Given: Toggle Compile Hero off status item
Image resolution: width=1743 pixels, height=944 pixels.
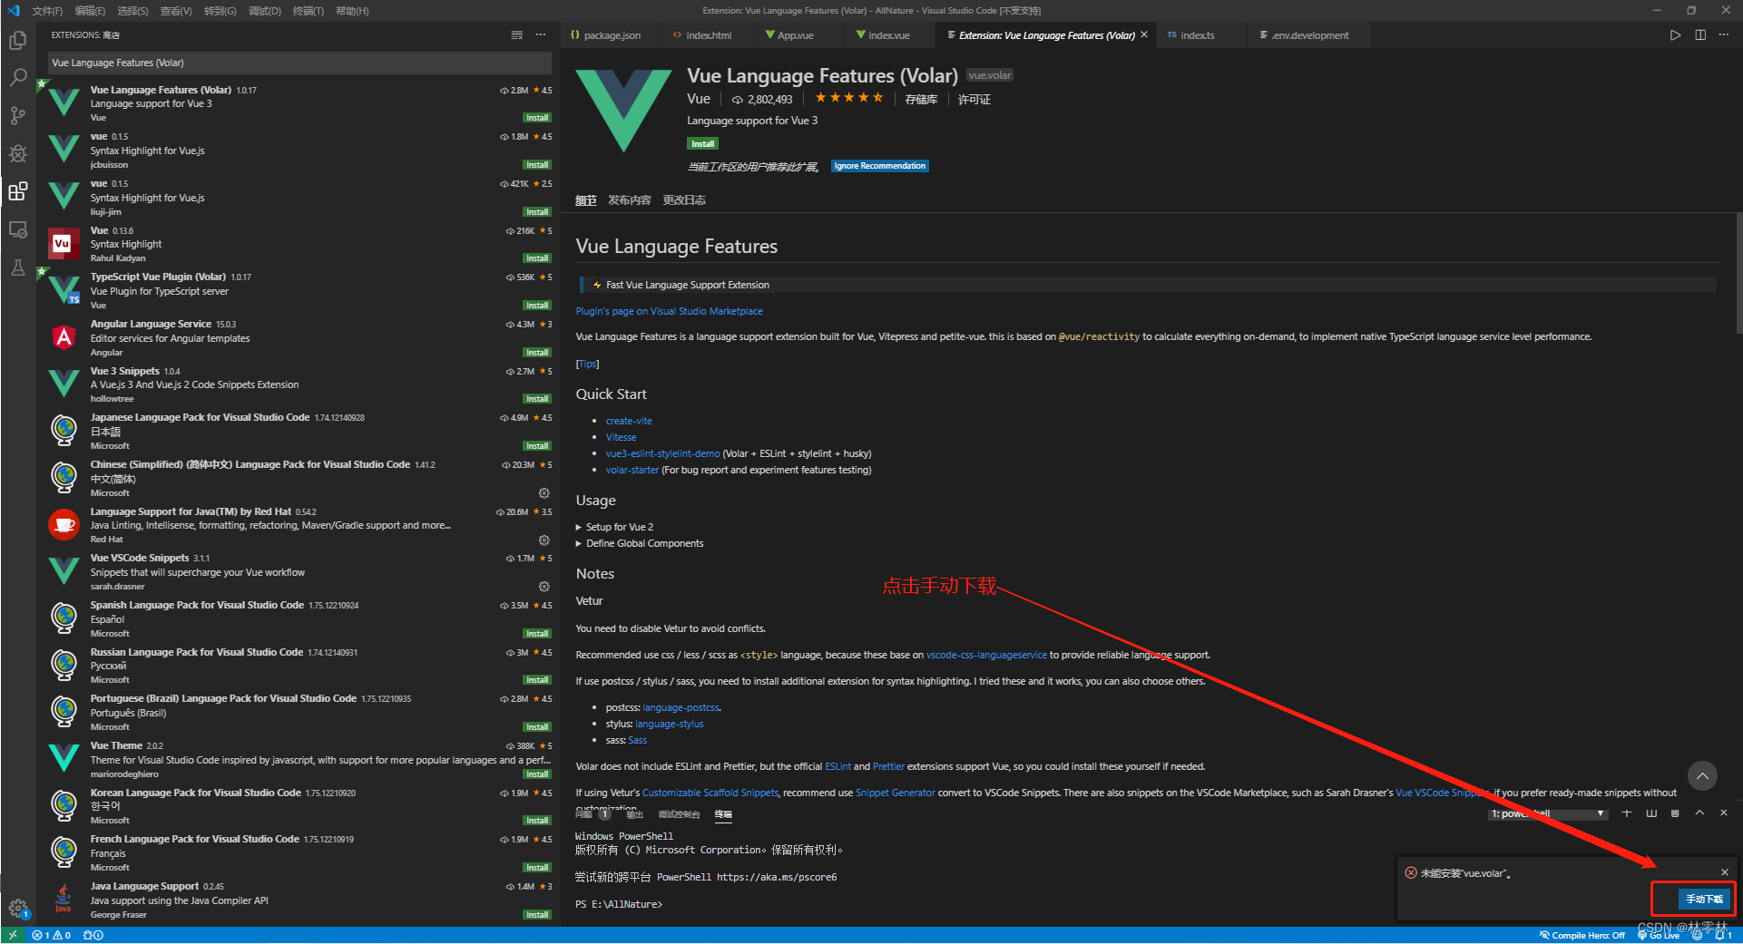Looking at the screenshot, I should (1582, 935).
